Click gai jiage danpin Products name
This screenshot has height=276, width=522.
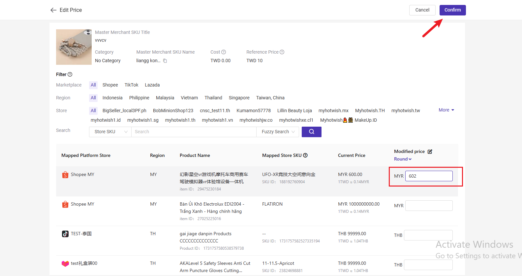205,237
